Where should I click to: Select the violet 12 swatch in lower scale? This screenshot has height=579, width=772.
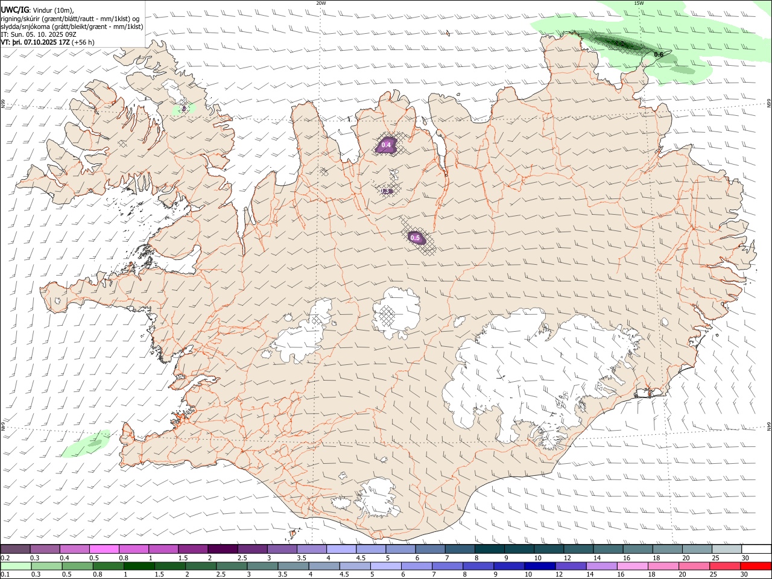click(570, 566)
